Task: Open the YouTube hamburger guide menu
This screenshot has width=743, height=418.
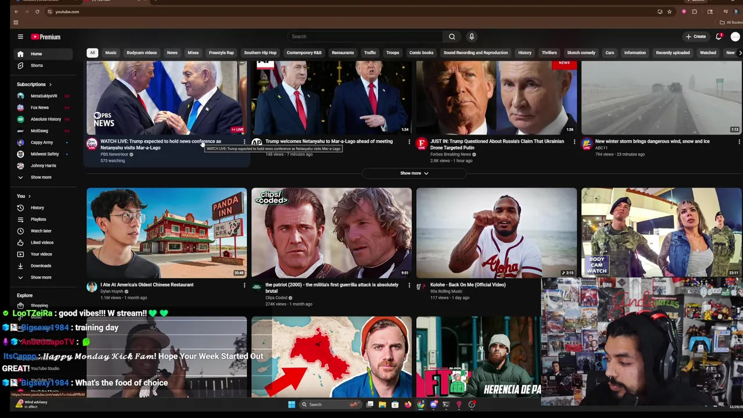Action: click(20, 37)
